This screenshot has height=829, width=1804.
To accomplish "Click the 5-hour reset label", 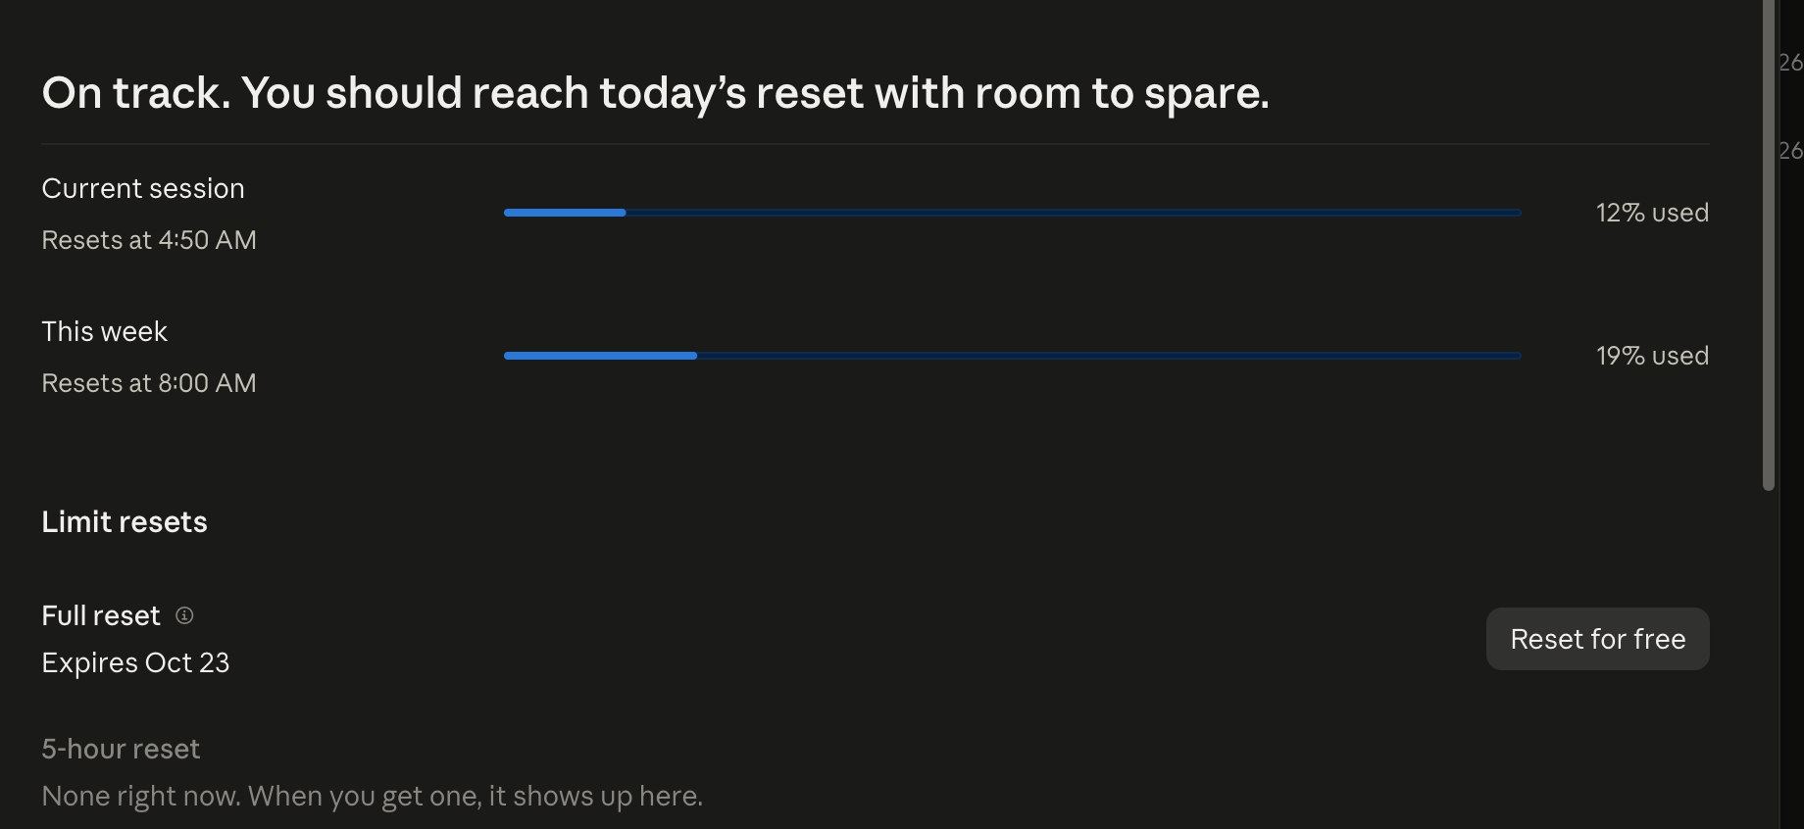I will (x=121, y=749).
